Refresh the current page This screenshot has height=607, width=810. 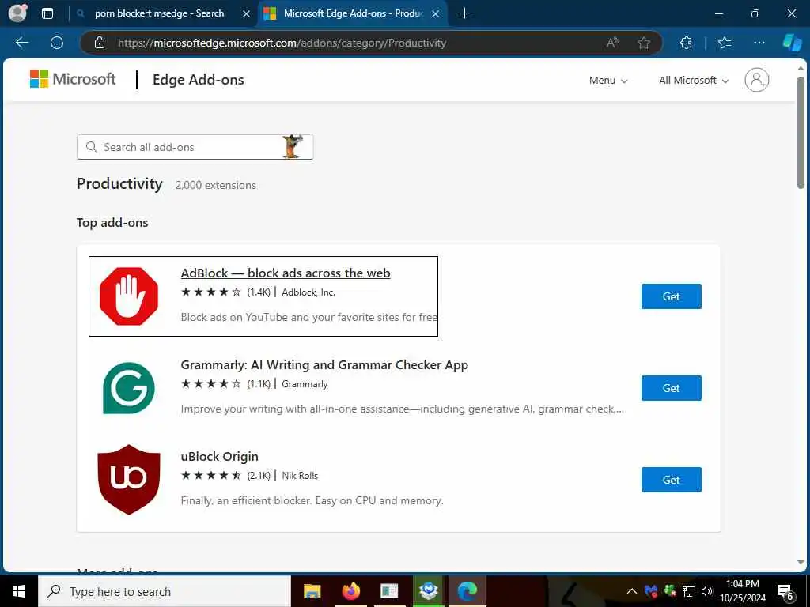57,43
